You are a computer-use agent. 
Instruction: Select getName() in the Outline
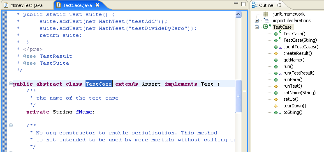coord(294,60)
